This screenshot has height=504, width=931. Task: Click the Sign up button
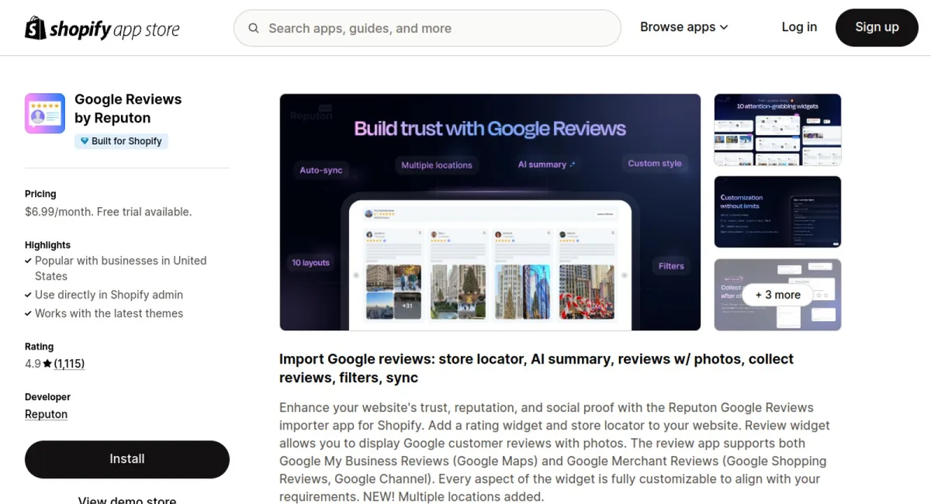877,27
